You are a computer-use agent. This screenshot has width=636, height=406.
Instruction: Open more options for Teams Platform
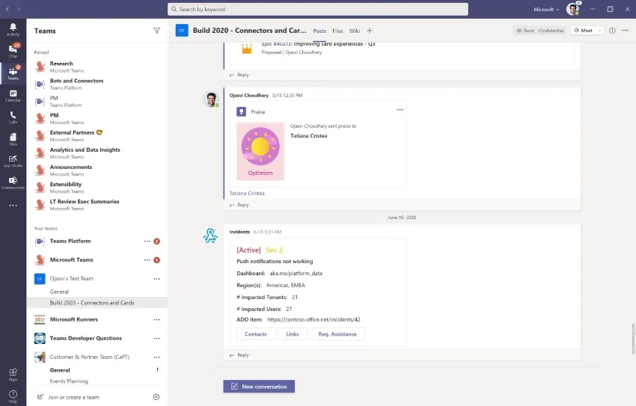coord(147,241)
